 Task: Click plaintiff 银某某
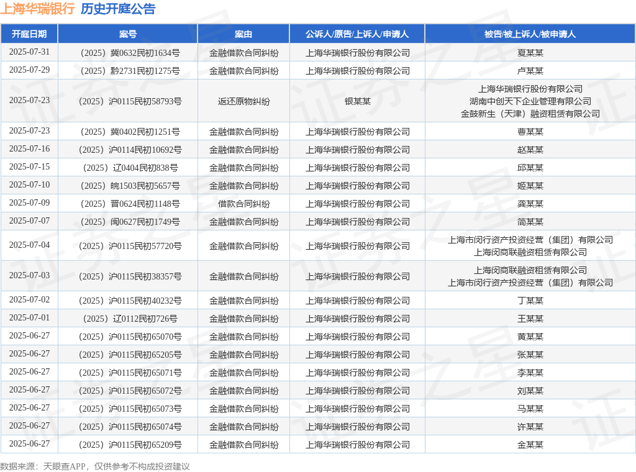pyautogui.click(x=357, y=101)
